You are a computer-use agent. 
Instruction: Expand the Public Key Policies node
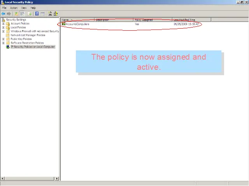[4, 39]
